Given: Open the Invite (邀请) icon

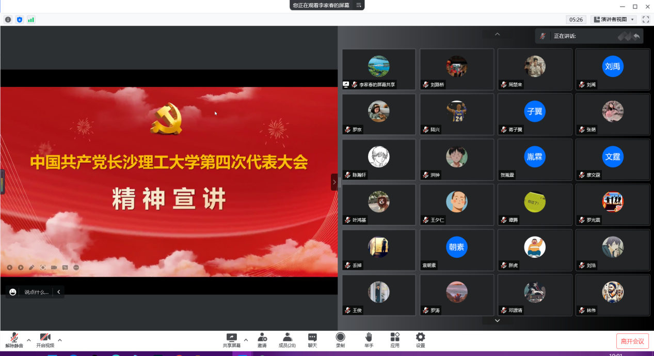Looking at the screenshot, I should 262,339.
